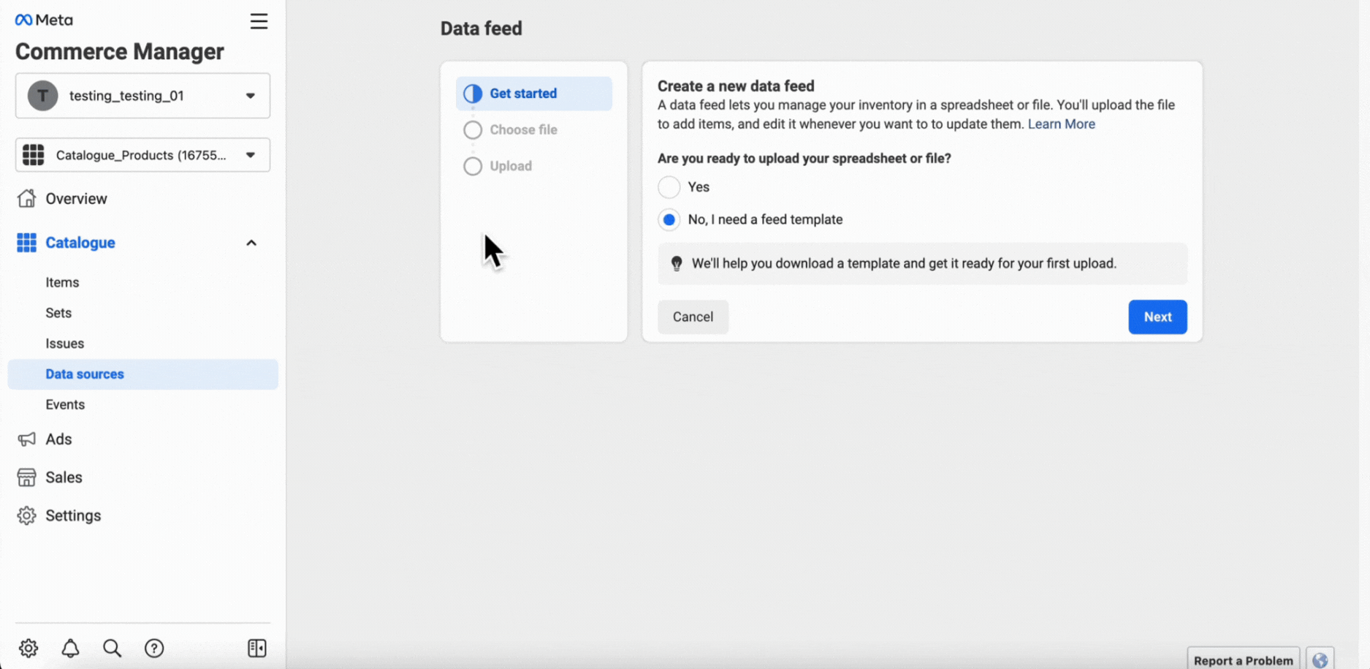Screen dimensions: 1370x669
Task: Go to Data sources in sidebar
Action: (85, 374)
